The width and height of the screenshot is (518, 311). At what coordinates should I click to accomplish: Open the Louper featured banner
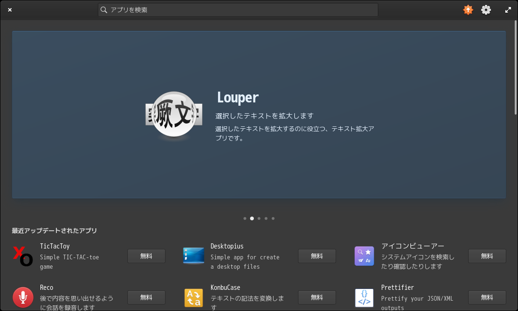point(259,115)
